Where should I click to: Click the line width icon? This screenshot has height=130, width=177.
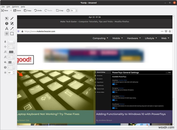pyautogui.click(x=5, y=47)
